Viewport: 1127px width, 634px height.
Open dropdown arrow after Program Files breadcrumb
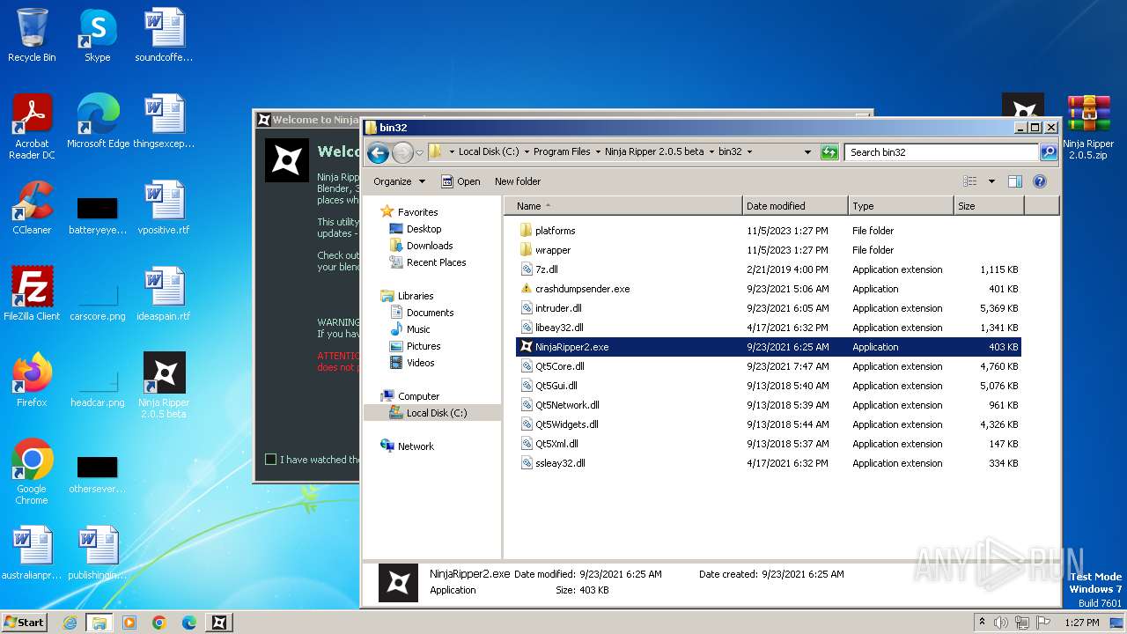coord(598,152)
